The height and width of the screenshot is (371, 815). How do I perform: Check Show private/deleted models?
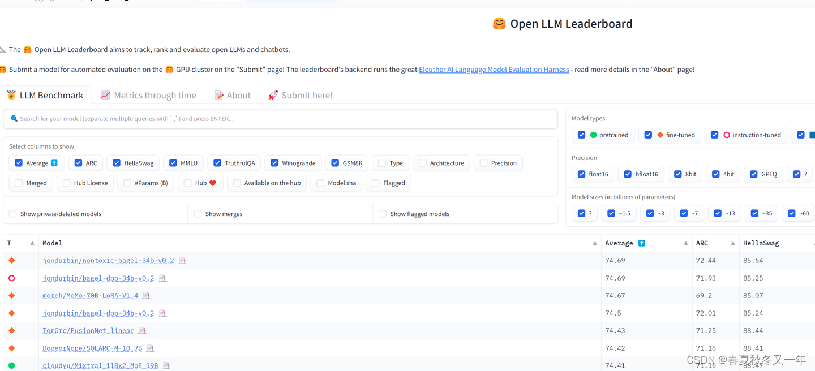tap(13, 214)
